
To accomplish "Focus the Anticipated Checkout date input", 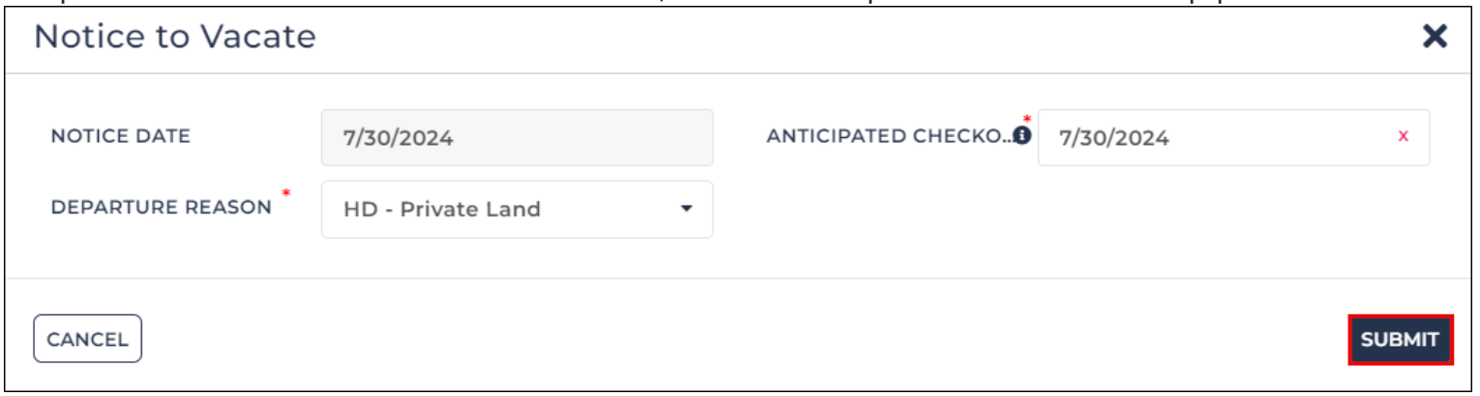I will click(1233, 137).
